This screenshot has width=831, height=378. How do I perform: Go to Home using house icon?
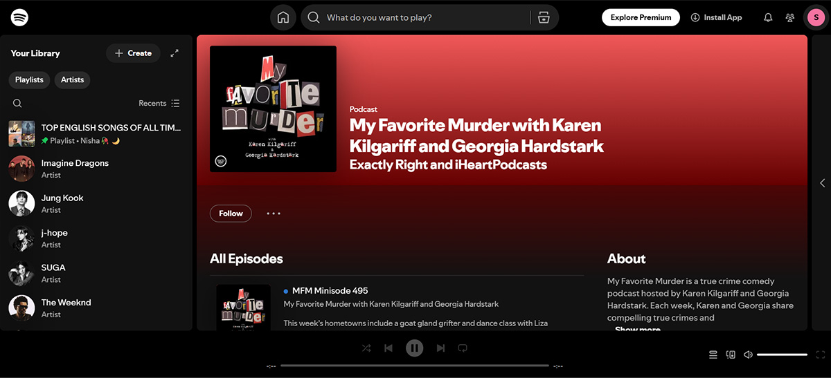click(x=283, y=17)
